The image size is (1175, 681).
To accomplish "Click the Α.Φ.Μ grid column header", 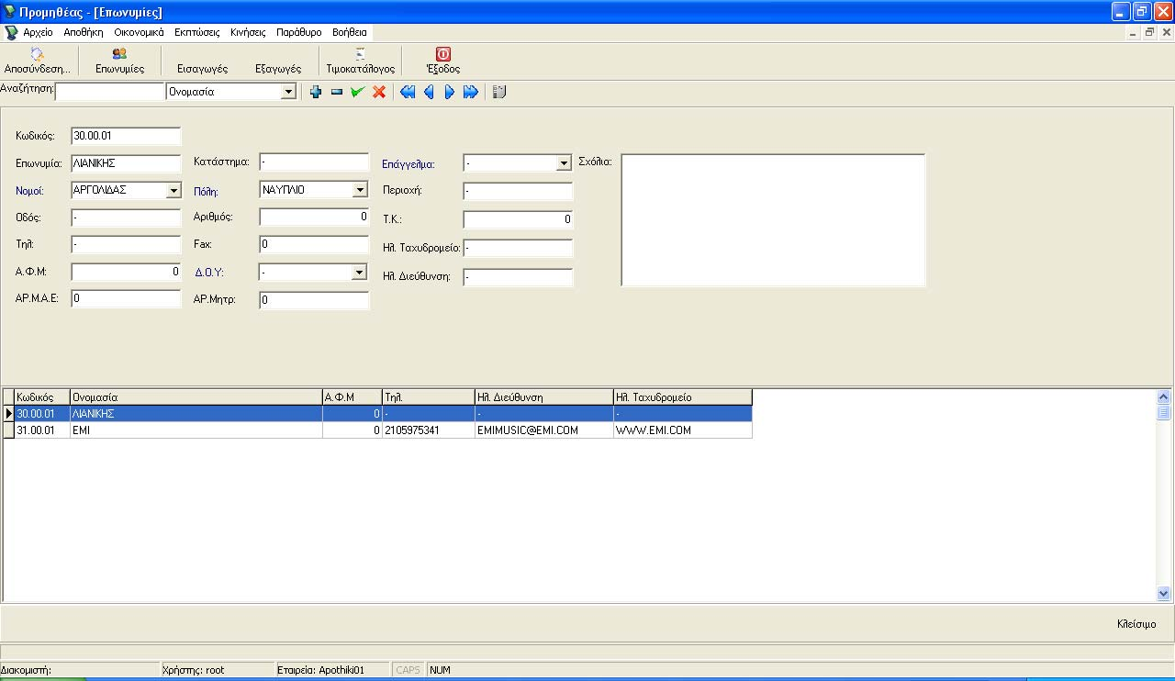I will (352, 397).
